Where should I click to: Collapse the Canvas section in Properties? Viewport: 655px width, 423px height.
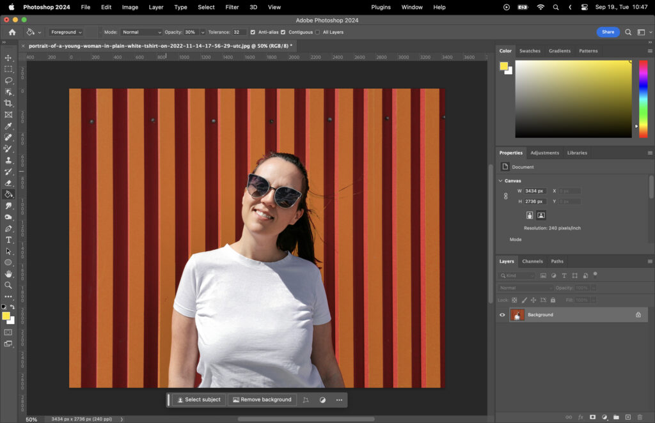click(x=501, y=180)
